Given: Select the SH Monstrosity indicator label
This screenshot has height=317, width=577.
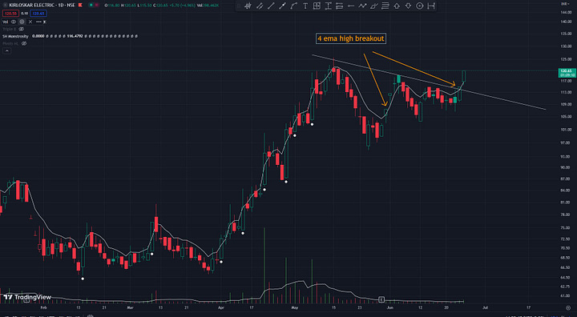Looking at the screenshot, I should tap(15, 36).
